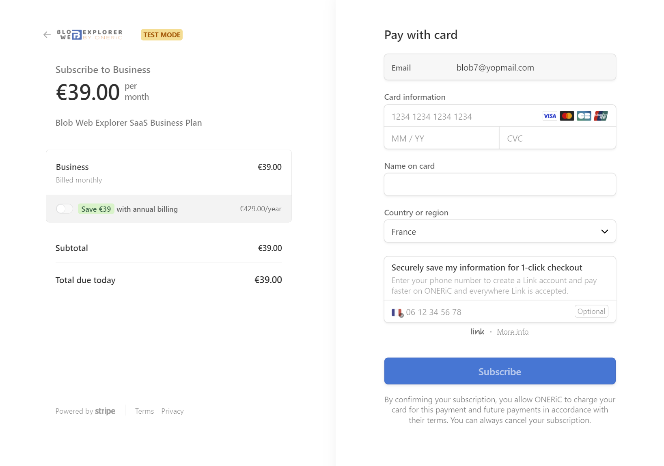Viewport: 664px width, 466px height.
Task: Click the chevron arrow on France selector
Action: 605,232
